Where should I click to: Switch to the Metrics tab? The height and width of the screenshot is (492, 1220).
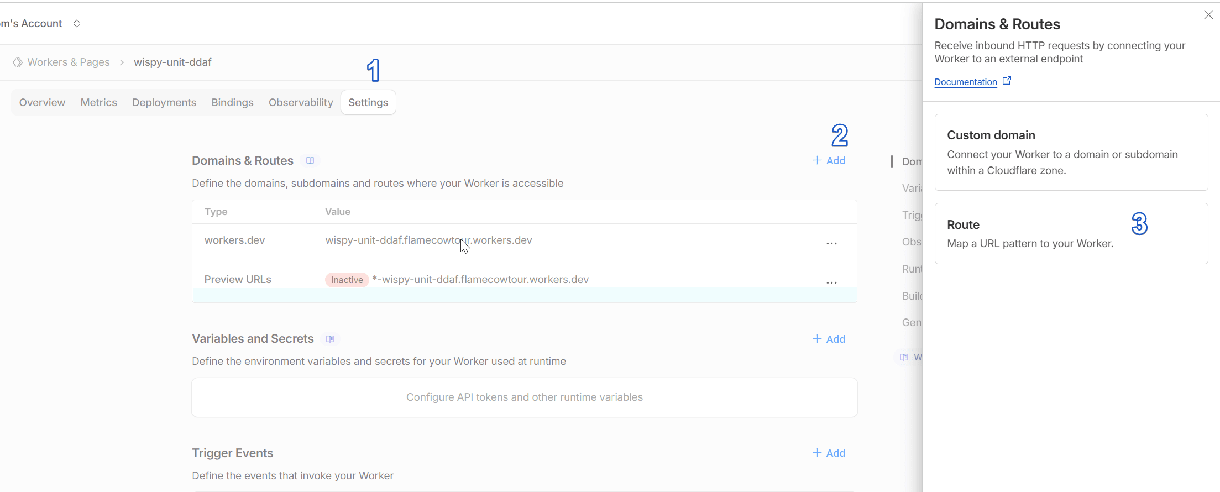98,102
